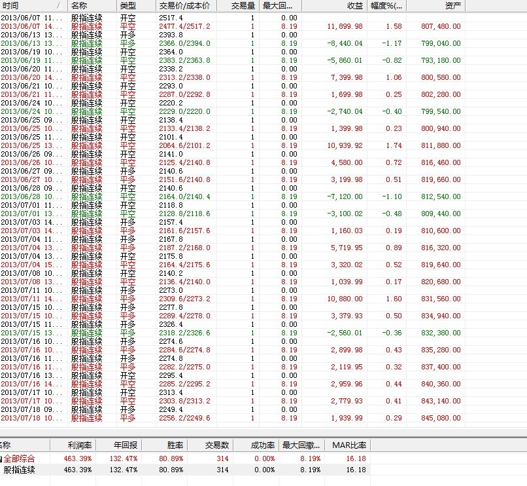
Task: Select the percentage cell 1.74
Action: pos(394,145)
